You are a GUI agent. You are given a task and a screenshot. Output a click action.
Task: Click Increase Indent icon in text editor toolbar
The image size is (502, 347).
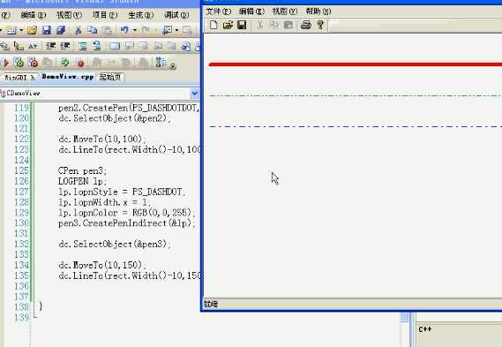coord(65,46)
